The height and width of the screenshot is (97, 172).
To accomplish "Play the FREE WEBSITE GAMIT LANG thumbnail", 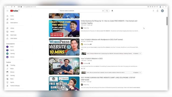I will (x=64, y=84).
